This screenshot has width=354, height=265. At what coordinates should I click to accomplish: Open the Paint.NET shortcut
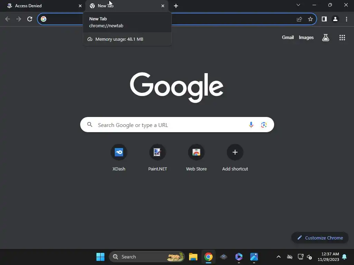[158, 158]
